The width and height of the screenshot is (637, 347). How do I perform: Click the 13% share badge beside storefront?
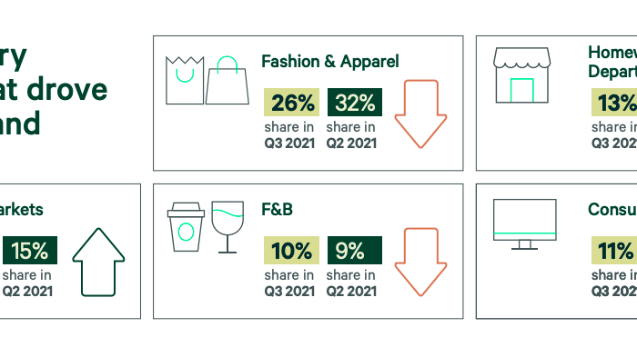614,102
